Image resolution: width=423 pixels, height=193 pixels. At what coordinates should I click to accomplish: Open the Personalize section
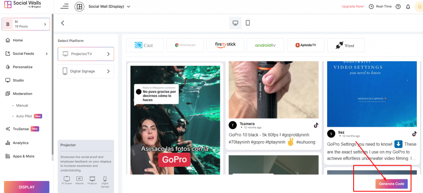point(23,67)
